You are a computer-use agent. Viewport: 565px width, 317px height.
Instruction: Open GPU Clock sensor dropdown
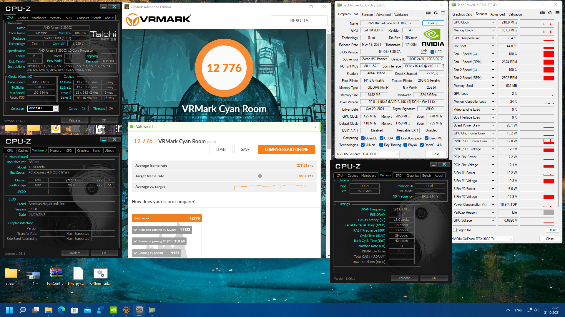(x=493, y=22)
